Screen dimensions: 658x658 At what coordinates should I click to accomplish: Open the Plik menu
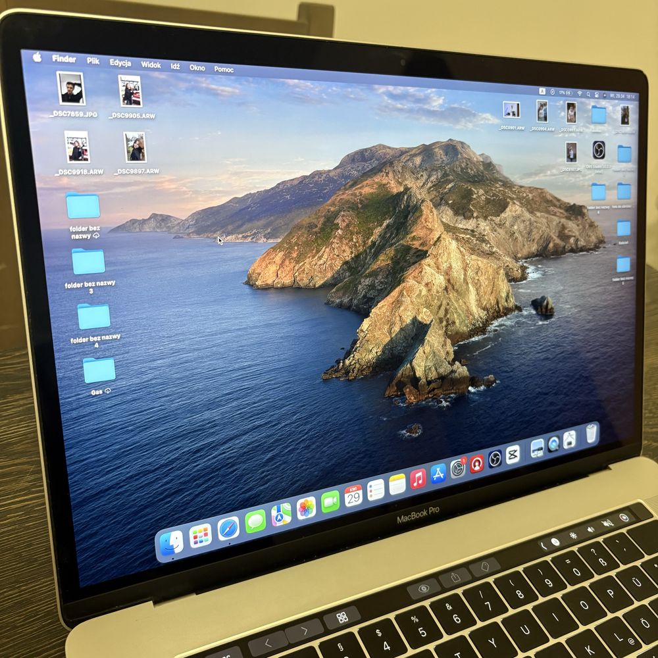click(93, 61)
